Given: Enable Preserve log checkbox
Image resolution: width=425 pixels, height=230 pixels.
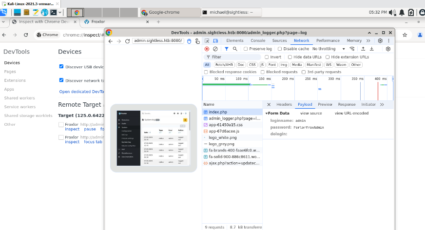Looking at the screenshot, I should (246, 49).
